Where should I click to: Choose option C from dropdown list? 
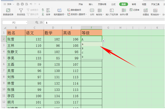coord(92,53)
